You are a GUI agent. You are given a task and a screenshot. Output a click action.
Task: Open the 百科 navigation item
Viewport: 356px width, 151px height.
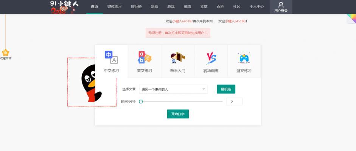tap(220, 6)
